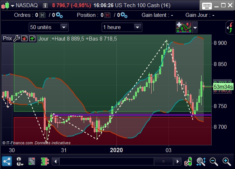Click the 8 796,7 (-0,95%) price text
Screen dimensions: 235x169
tap(72, 5)
